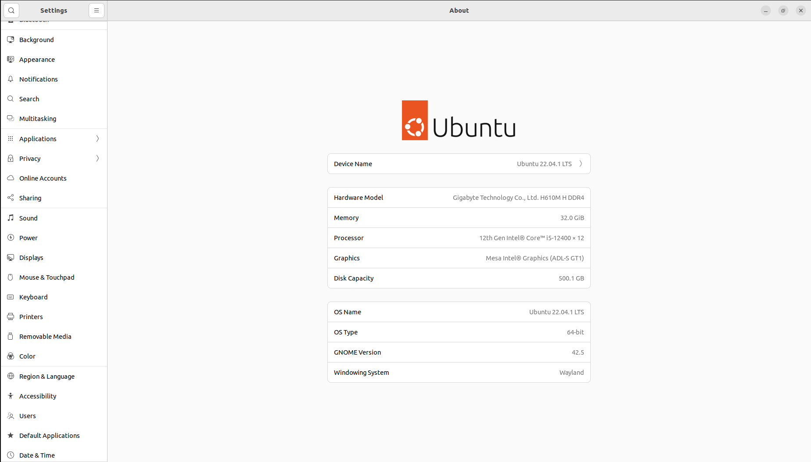Image resolution: width=811 pixels, height=462 pixels.
Task: Click the Notifications bell icon
Action: pos(11,79)
